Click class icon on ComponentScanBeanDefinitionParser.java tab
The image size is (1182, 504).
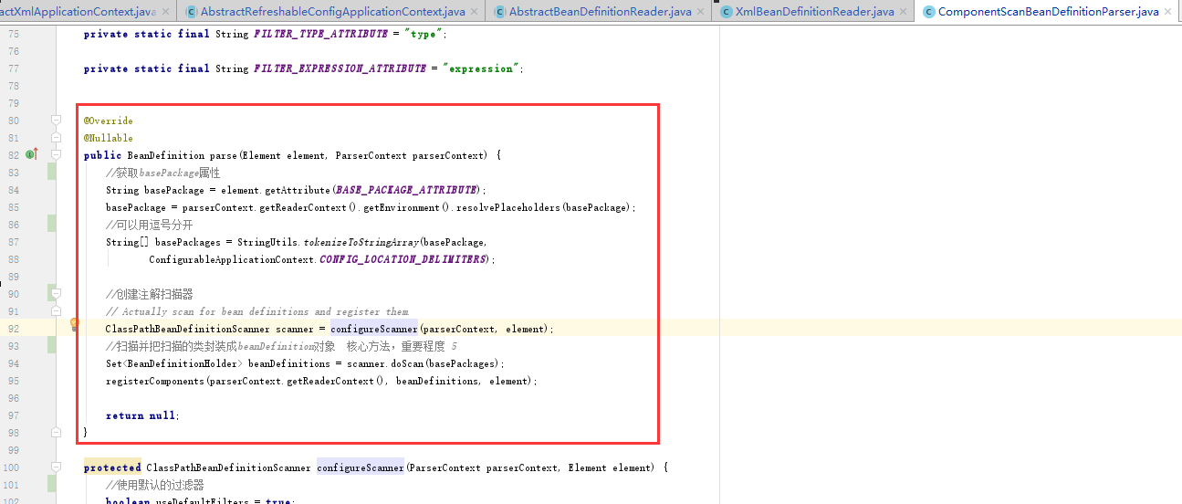pos(929,12)
